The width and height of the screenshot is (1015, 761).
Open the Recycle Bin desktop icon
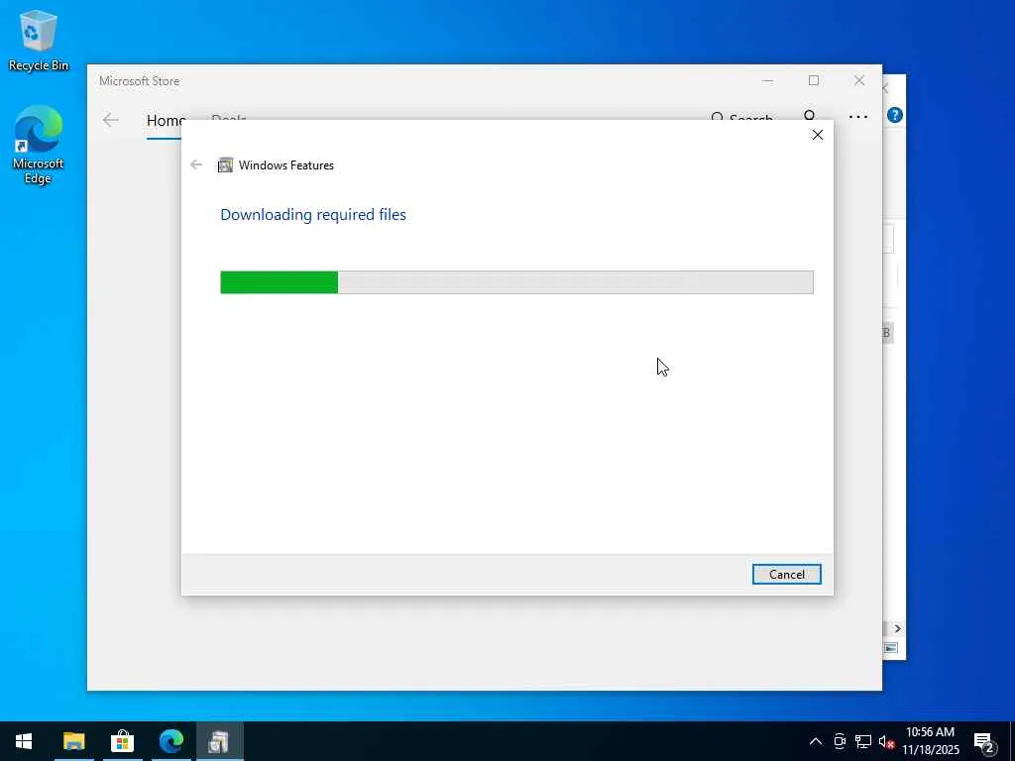tap(39, 40)
